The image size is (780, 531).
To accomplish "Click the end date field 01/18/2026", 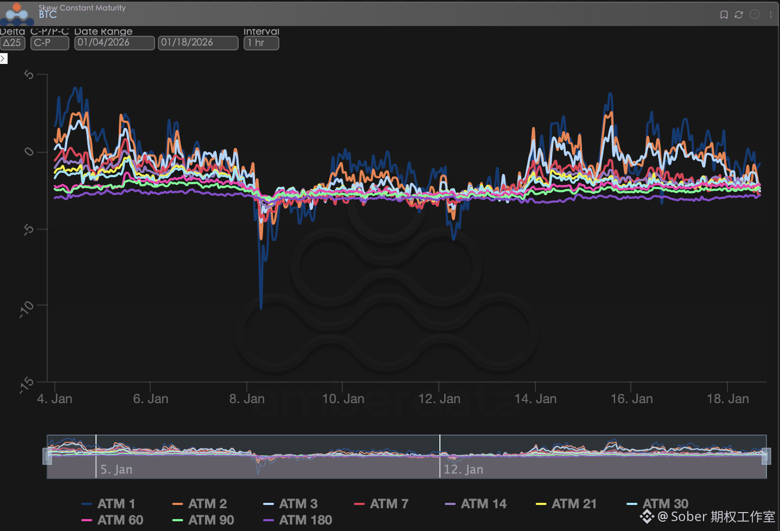I will pyautogui.click(x=198, y=43).
